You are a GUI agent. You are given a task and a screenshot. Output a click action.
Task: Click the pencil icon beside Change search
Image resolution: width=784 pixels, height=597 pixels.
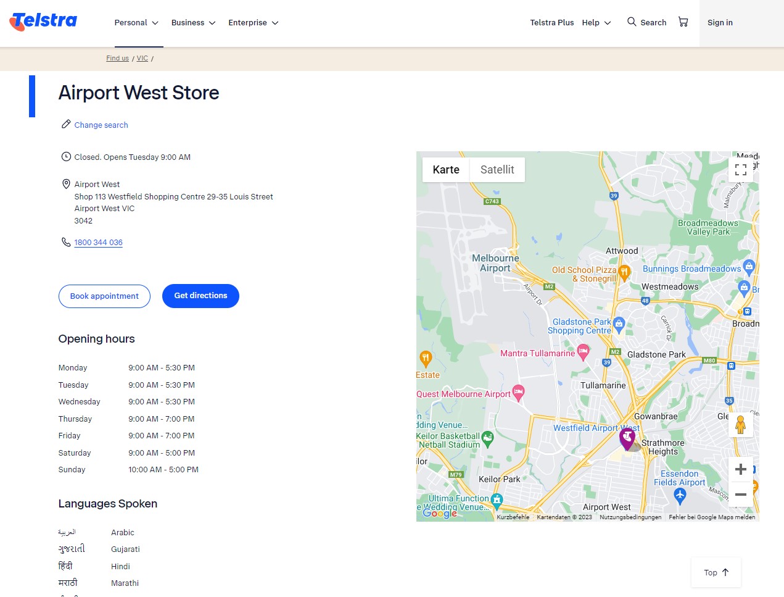coord(66,124)
